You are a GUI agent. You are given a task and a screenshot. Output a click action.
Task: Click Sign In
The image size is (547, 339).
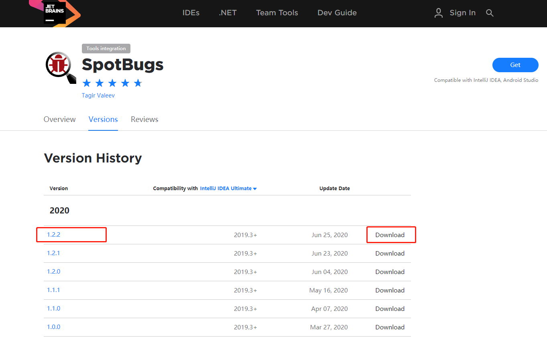[463, 13]
